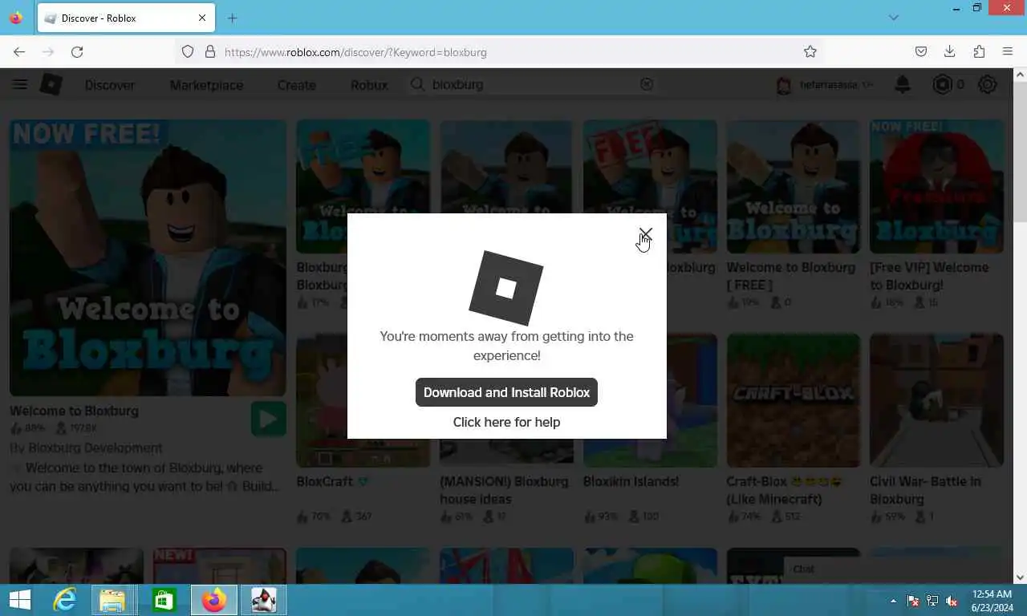Open the Roblox notifications bell

[x=903, y=84]
